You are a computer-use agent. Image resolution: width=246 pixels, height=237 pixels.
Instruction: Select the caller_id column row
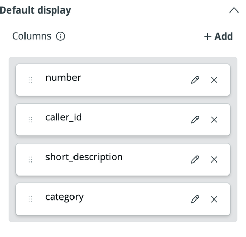point(123,120)
